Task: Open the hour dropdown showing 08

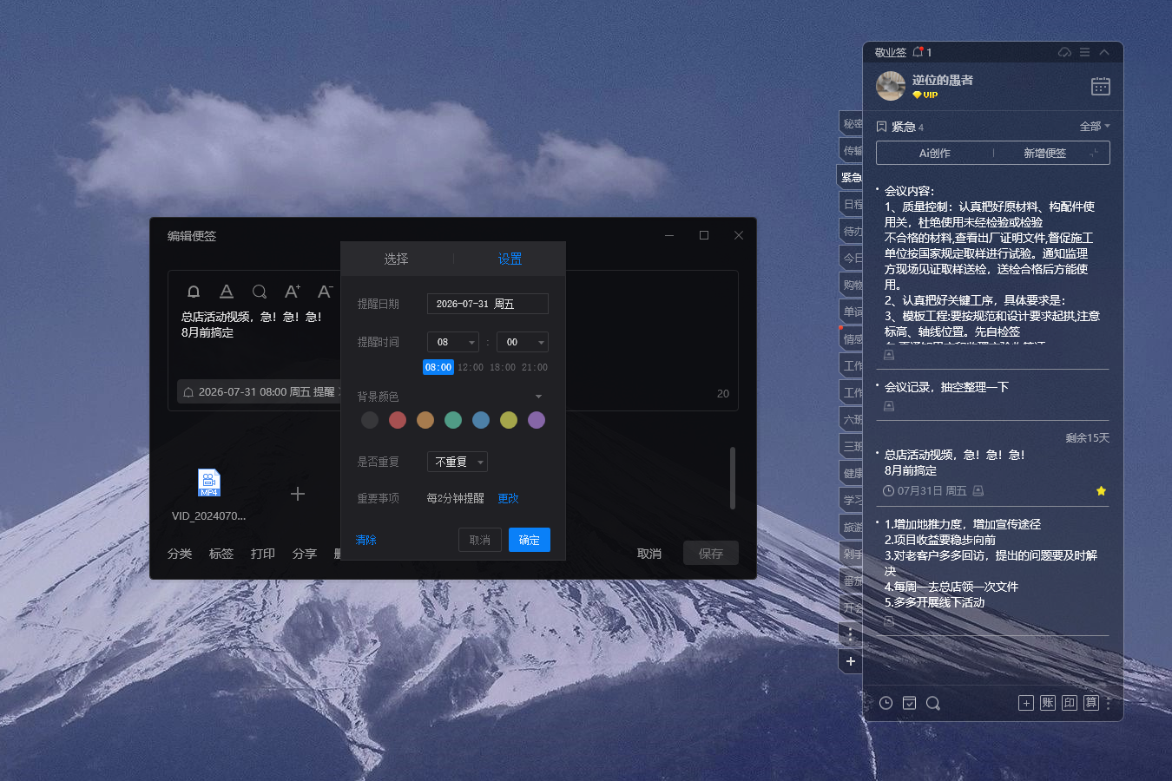Action: pyautogui.click(x=453, y=342)
